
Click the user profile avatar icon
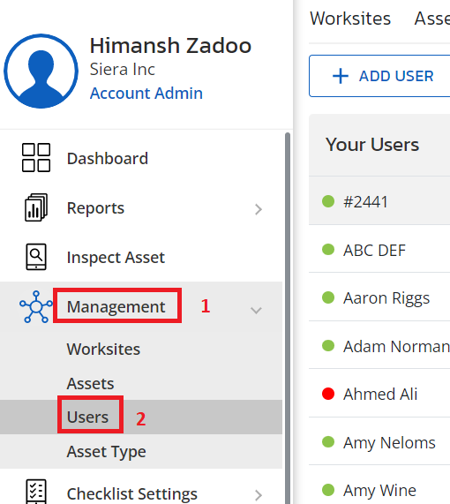click(41, 71)
